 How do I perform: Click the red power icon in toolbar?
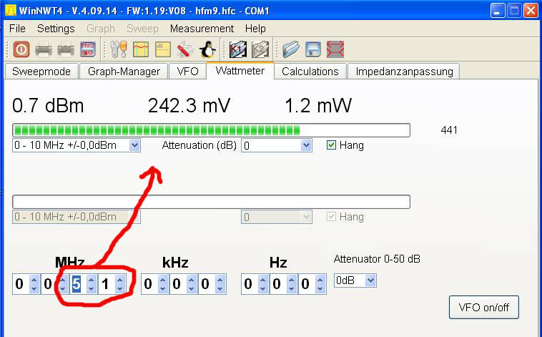[21, 49]
